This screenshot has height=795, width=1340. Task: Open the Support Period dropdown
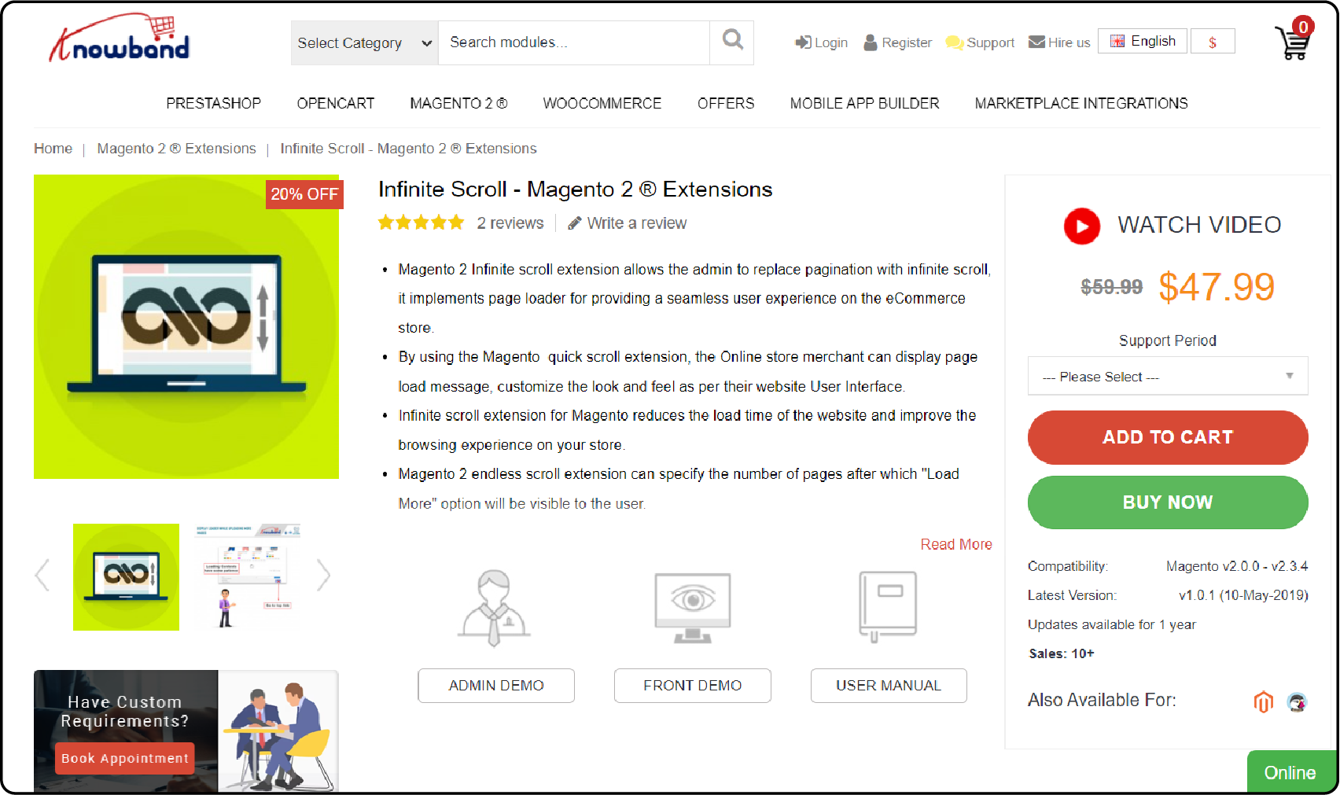point(1168,376)
